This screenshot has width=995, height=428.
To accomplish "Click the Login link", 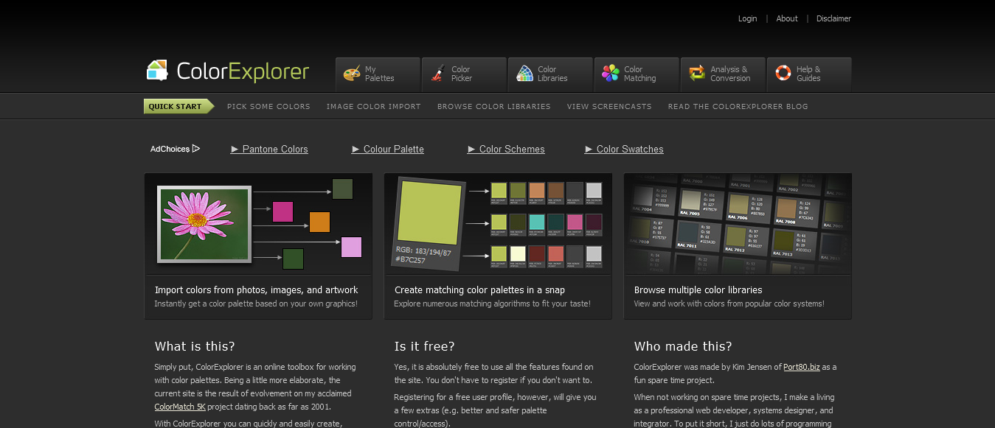I will pos(747,18).
